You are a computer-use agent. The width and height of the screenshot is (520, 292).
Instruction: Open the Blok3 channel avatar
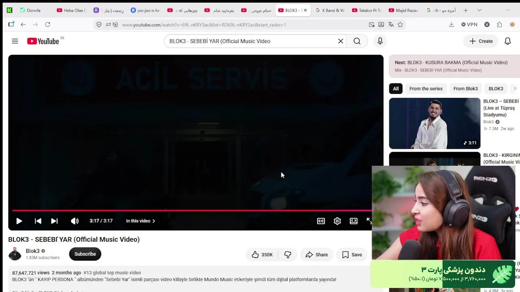click(15, 254)
